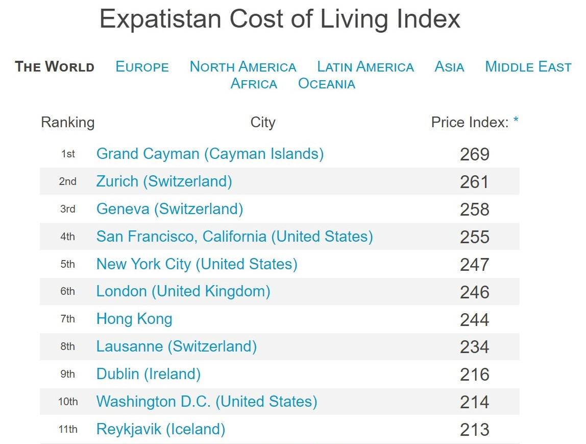The width and height of the screenshot is (586, 444).
Task: View Lausanne (Switzerland) details
Action: [x=176, y=346]
